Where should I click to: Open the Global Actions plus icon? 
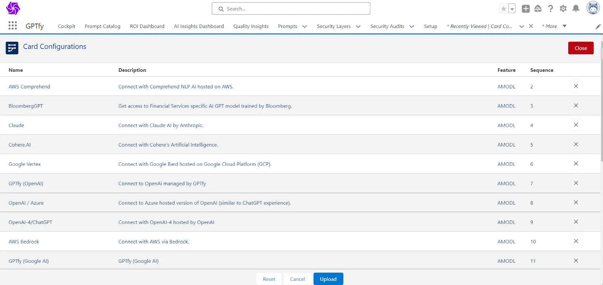pos(526,9)
